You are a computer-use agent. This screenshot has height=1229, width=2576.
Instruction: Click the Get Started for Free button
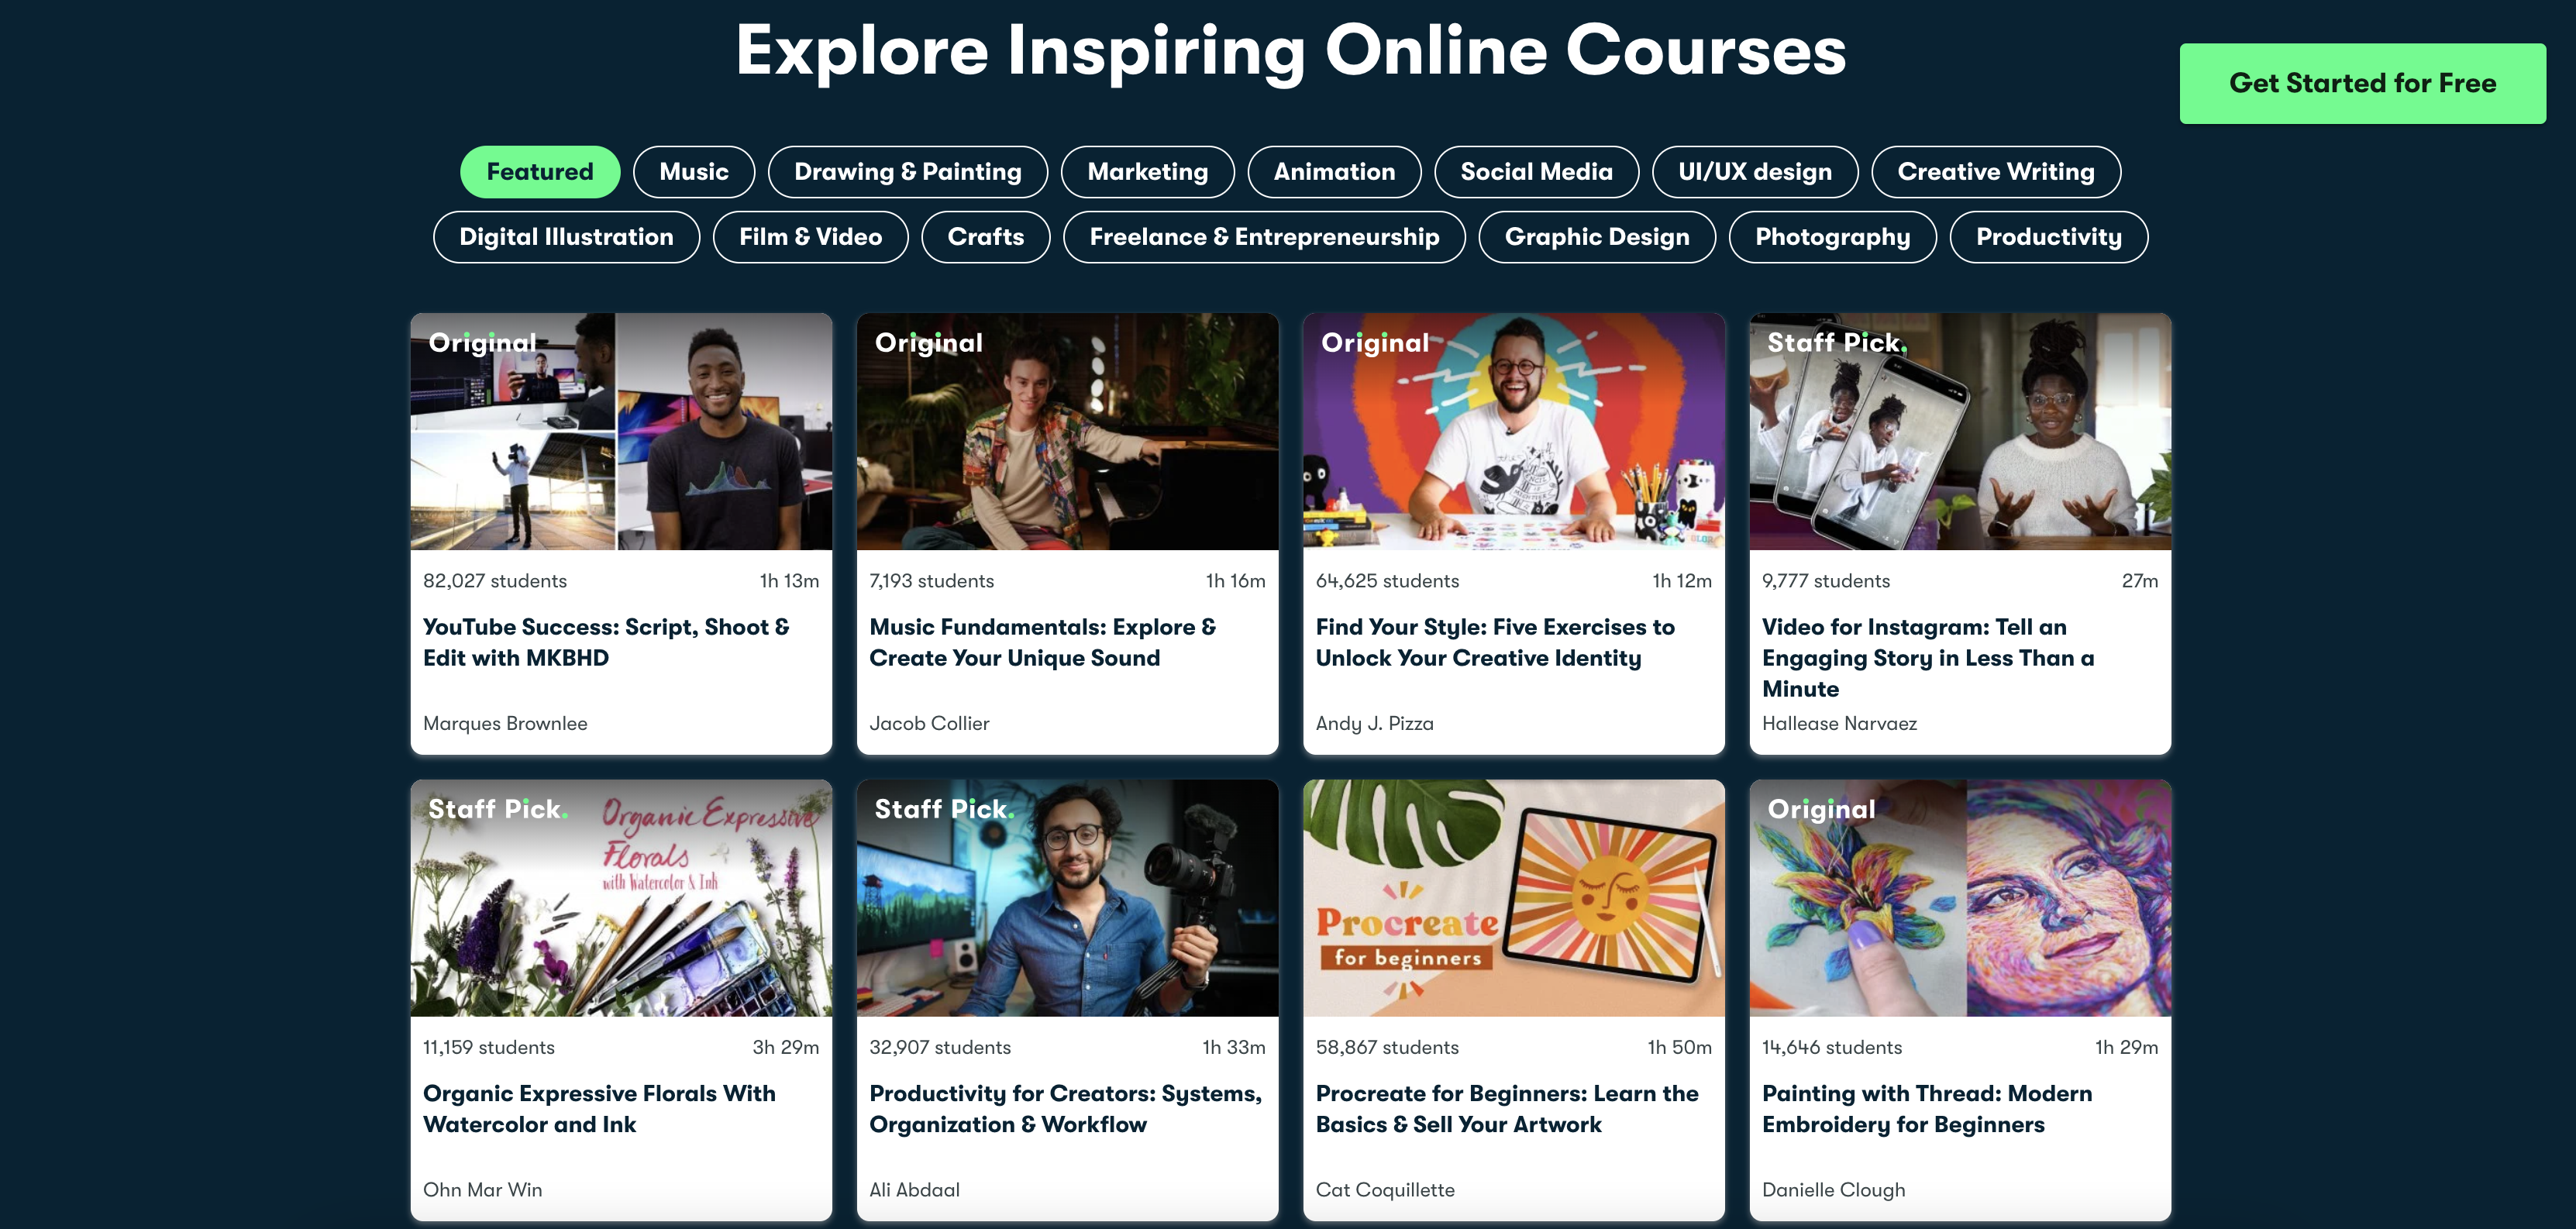coord(2362,83)
